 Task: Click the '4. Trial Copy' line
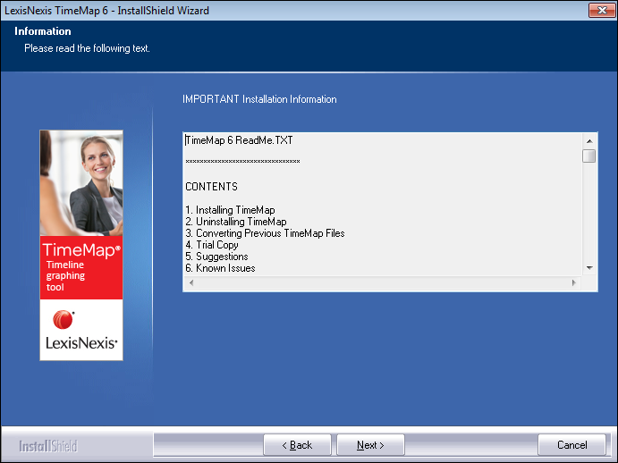[212, 245]
